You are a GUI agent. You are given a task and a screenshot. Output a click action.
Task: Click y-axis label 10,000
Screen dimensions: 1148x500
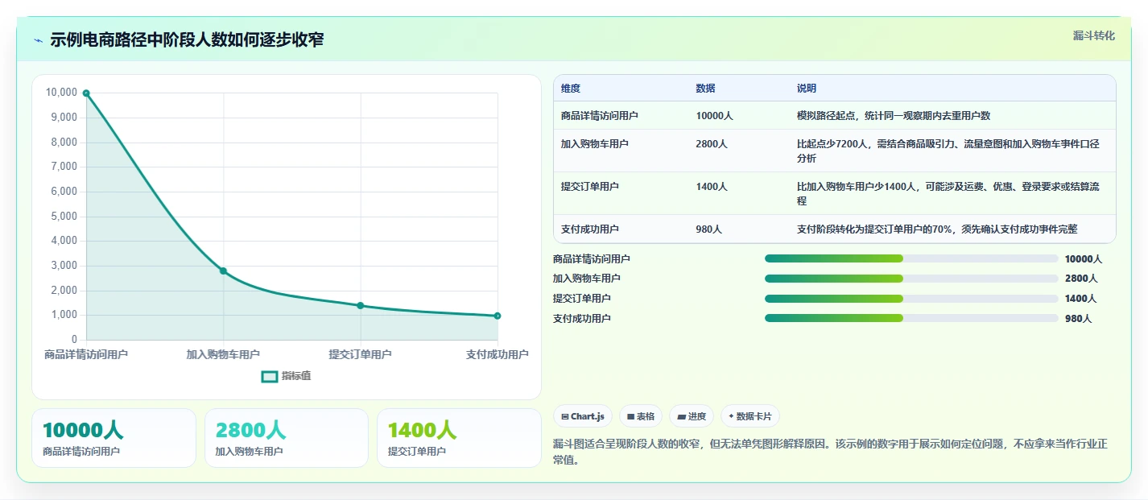coord(61,93)
